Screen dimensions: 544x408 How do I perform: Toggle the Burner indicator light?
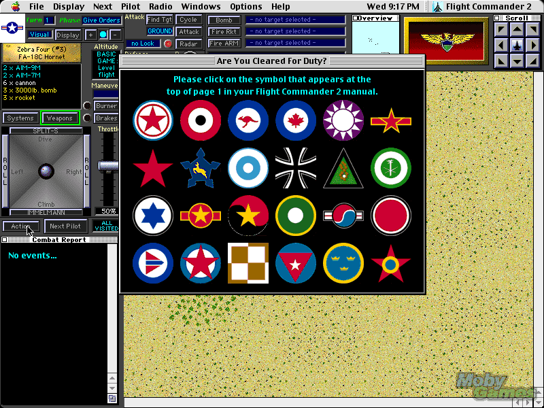click(87, 105)
